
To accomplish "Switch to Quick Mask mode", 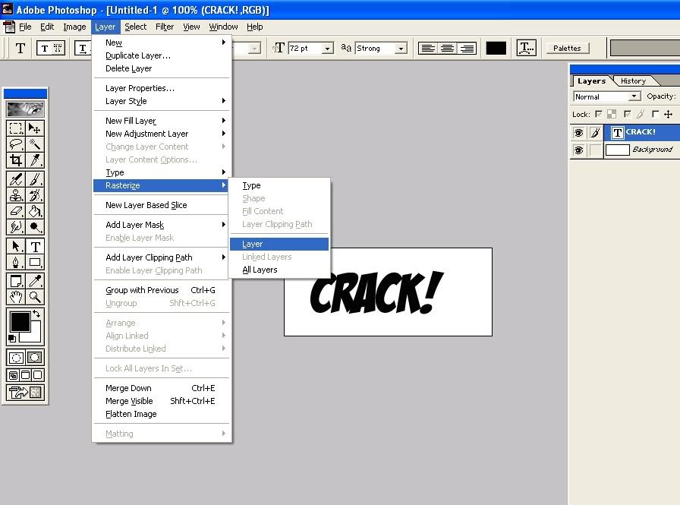I will click(35, 358).
